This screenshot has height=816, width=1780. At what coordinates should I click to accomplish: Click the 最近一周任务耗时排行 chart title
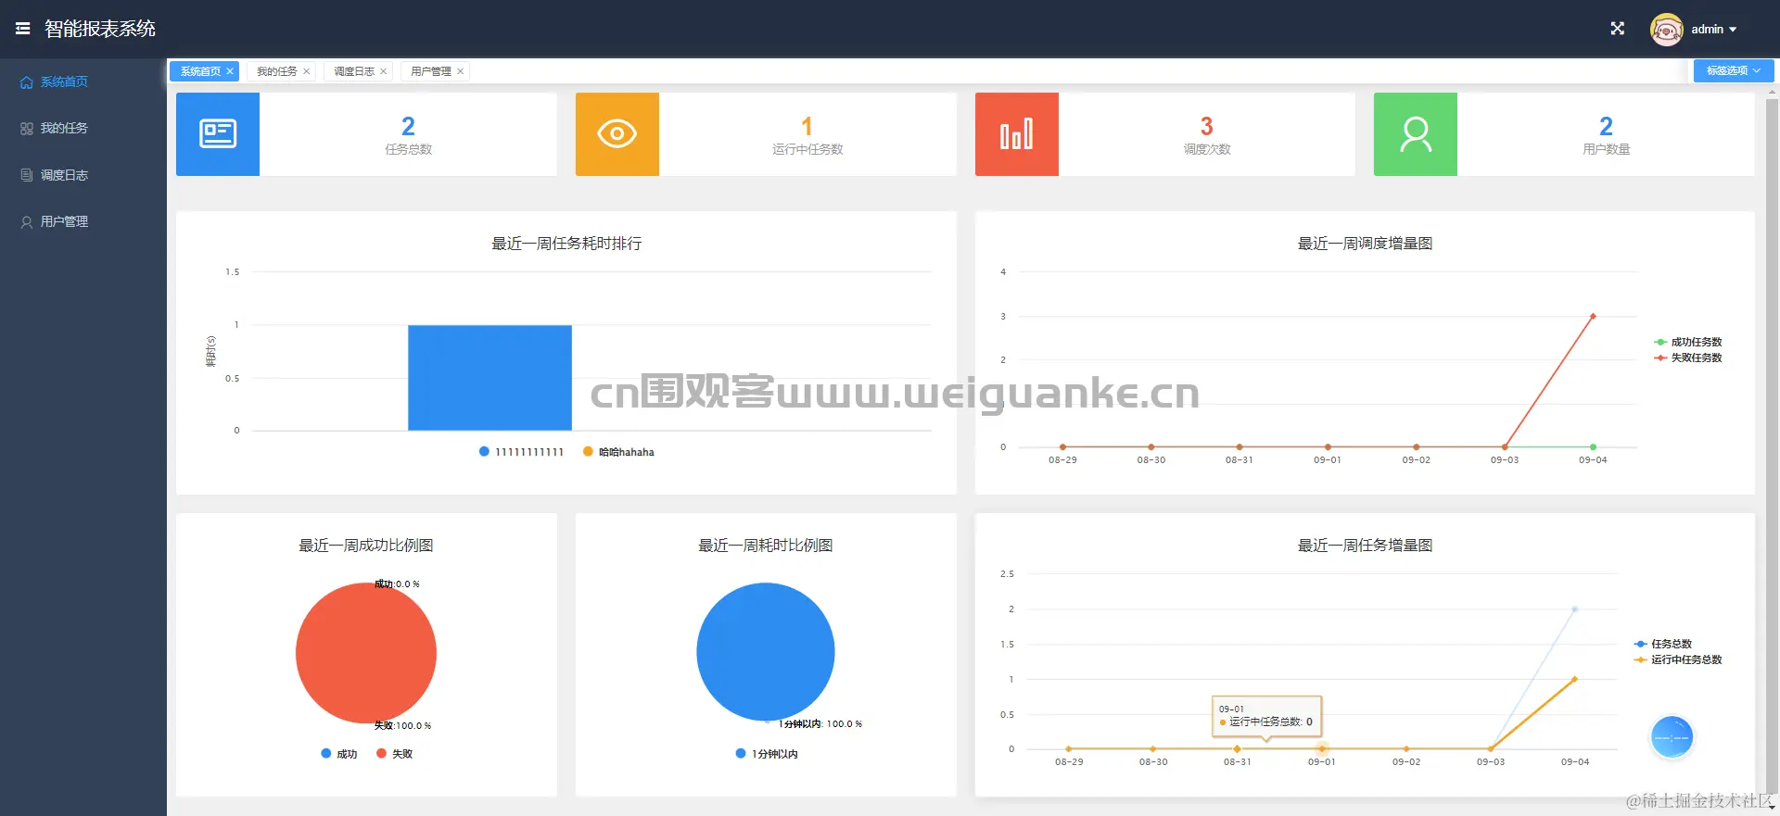coord(566,244)
